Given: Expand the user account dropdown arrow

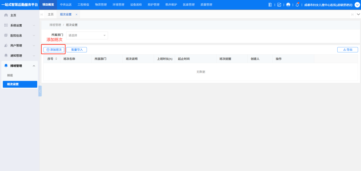Looking at the screenshot, I should [357, 5].
